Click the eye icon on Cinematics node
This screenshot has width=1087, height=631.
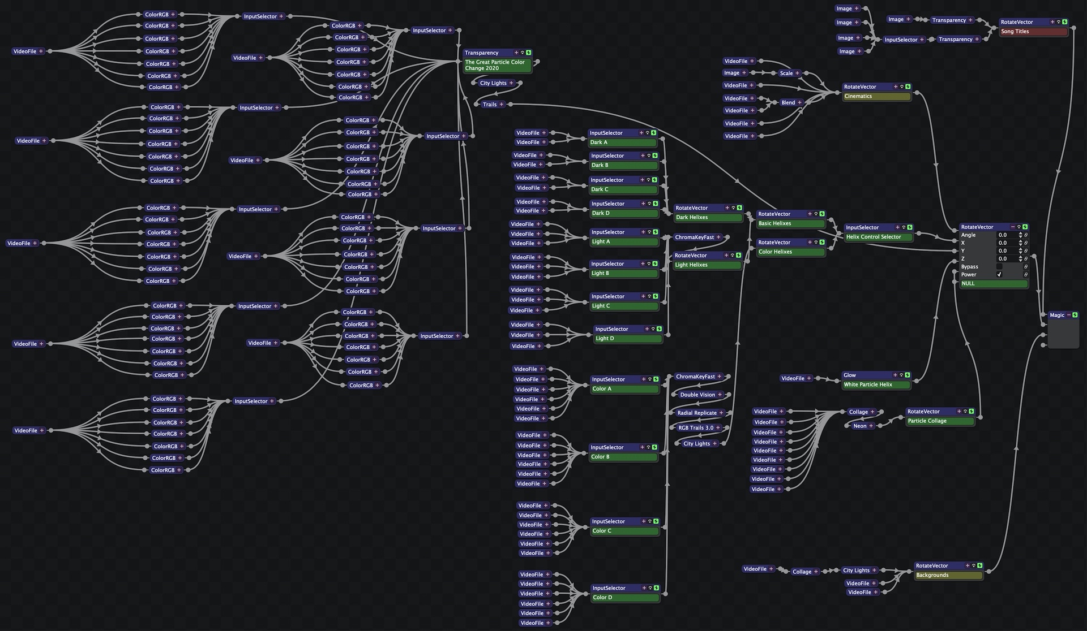(902, 87)
